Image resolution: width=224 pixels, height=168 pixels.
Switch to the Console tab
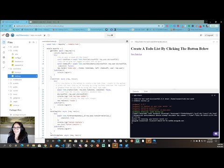[136, 91]
